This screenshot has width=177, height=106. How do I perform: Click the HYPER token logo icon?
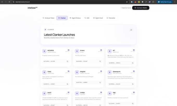tap(77, 93)
